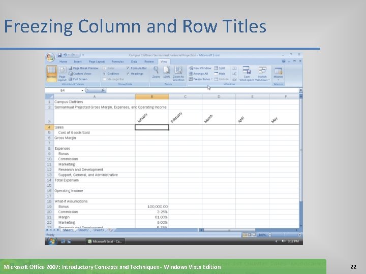Toggle the Headings checkbox

click(x=128, y=74)
